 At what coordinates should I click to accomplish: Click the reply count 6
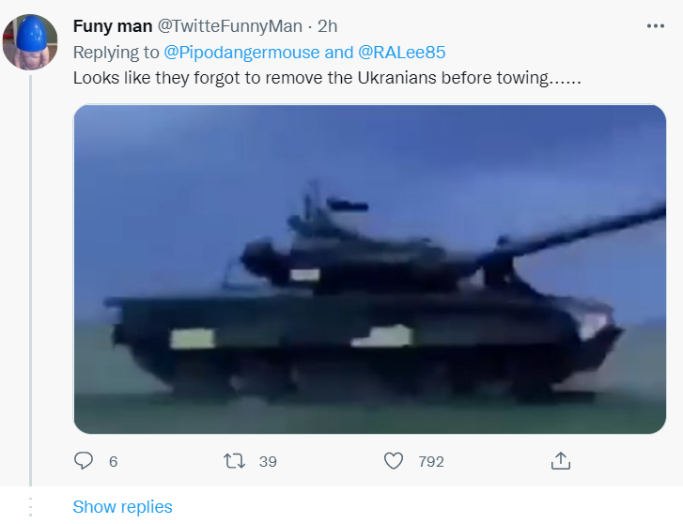point(113,461)
